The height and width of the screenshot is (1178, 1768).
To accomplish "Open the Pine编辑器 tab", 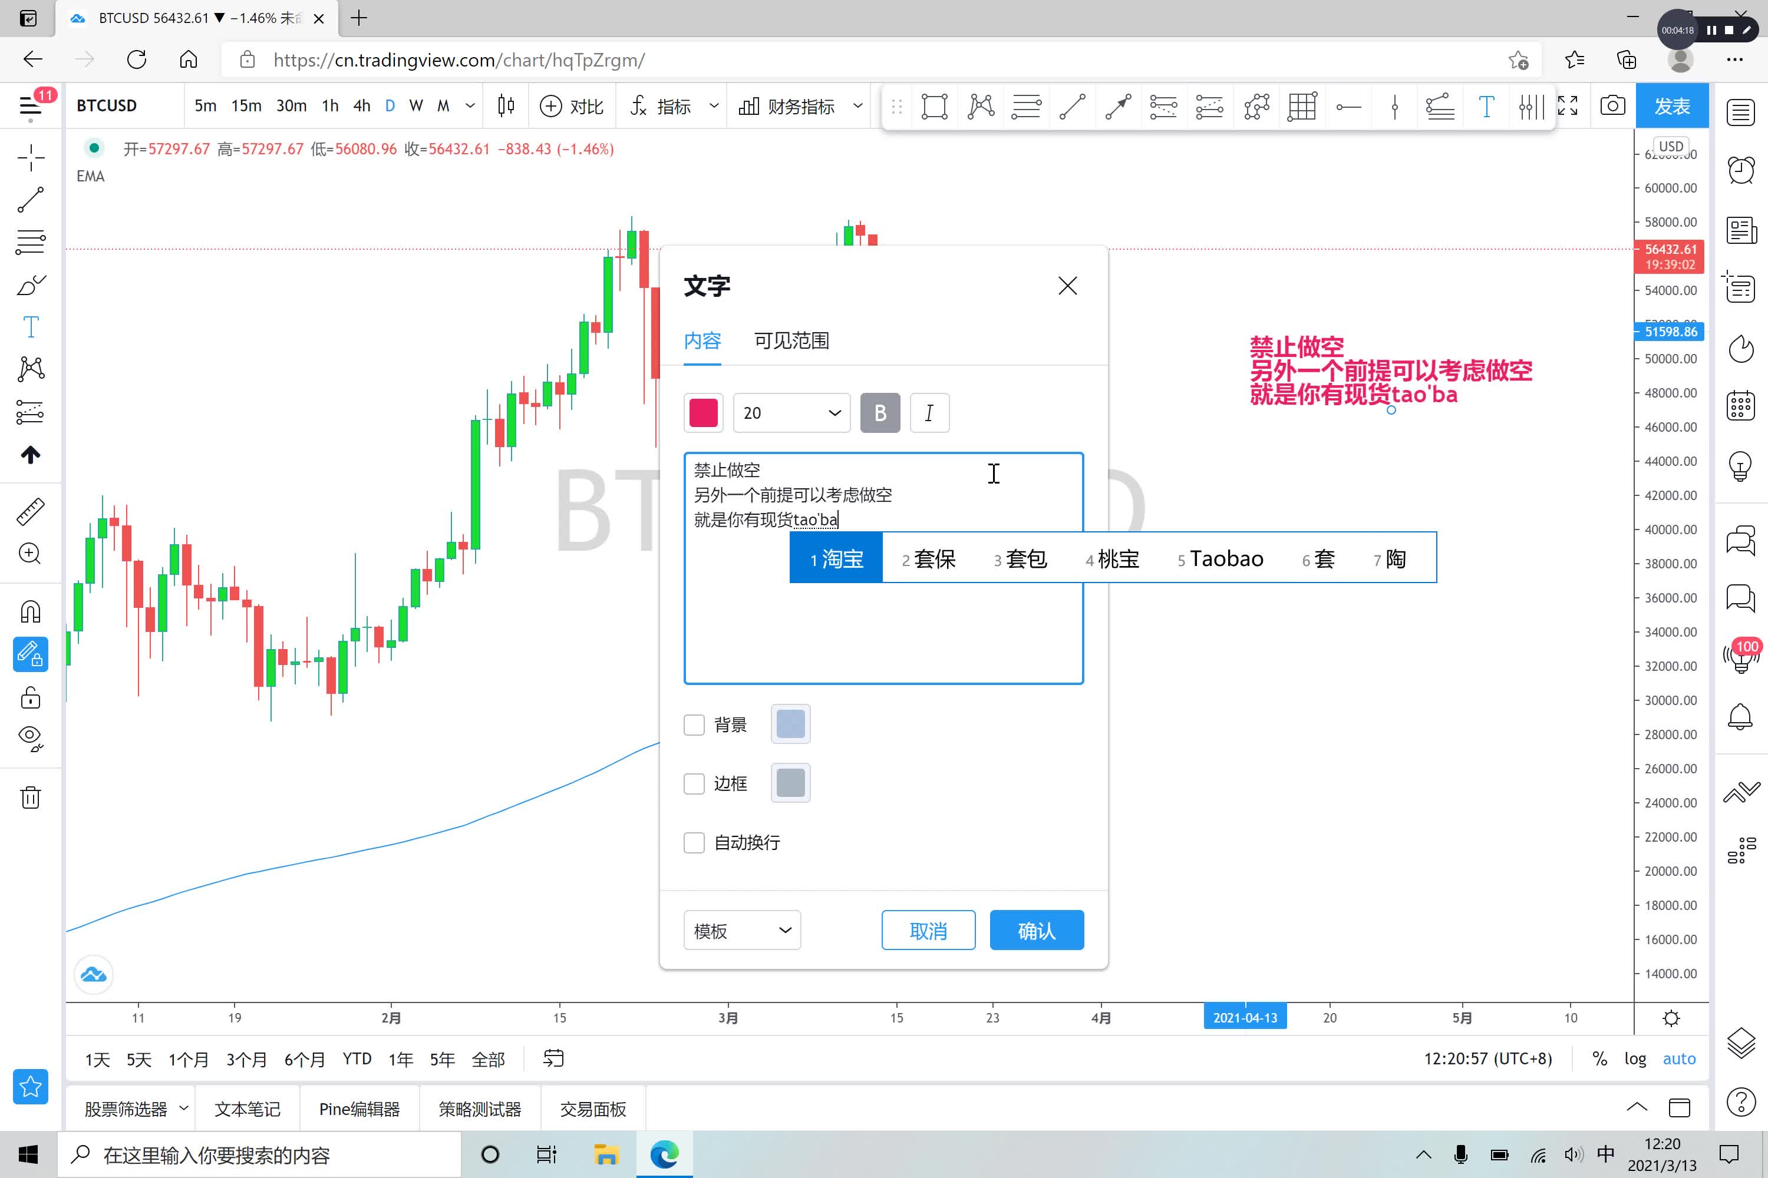I will 359,1108.
